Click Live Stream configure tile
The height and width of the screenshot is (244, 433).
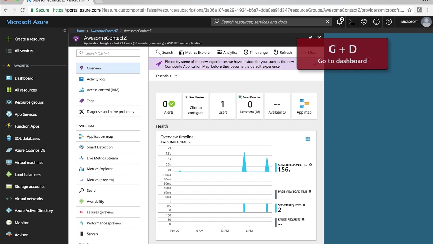pos(196,106)
